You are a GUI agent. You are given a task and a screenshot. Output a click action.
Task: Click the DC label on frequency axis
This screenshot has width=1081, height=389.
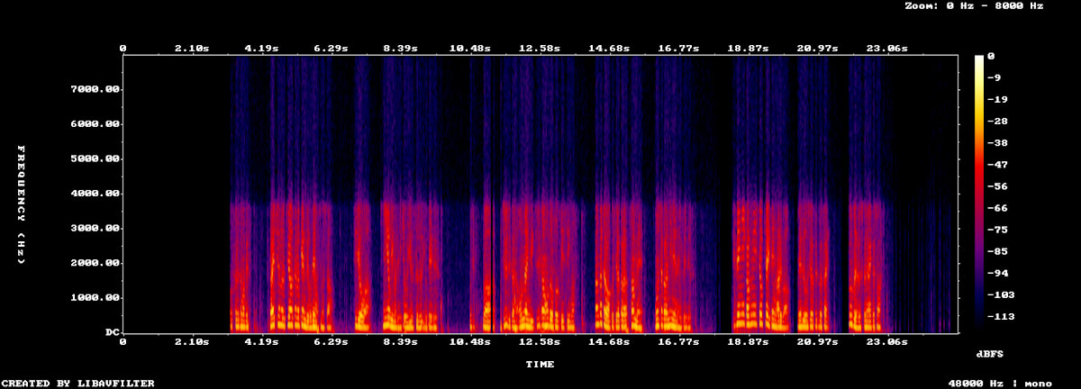click(113, 332)
